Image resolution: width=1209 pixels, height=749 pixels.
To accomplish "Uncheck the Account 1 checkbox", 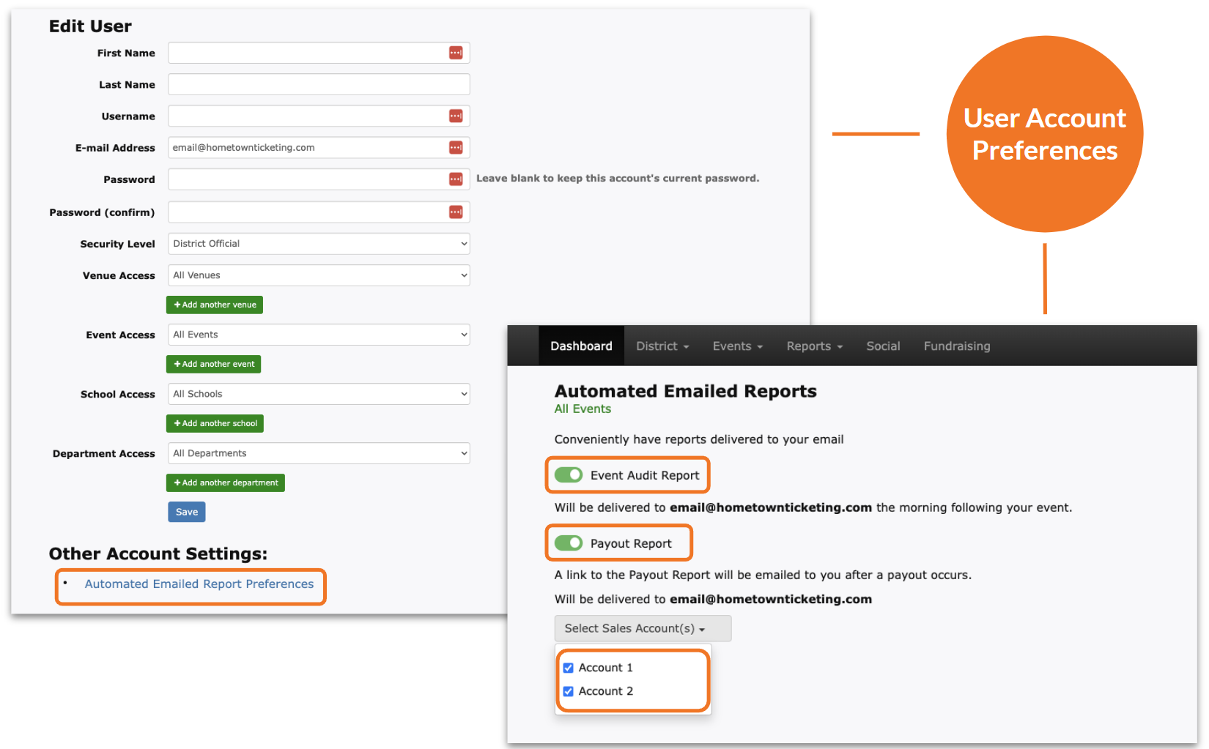I will tap(568, 668).
